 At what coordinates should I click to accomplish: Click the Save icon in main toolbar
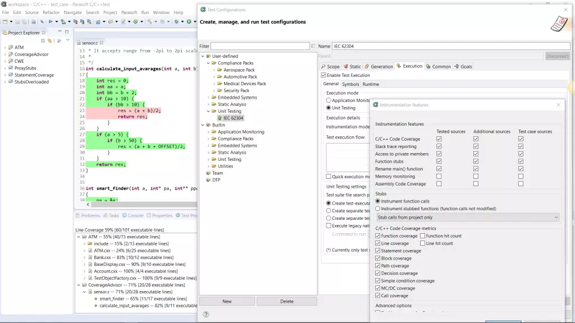coord(17,22)
